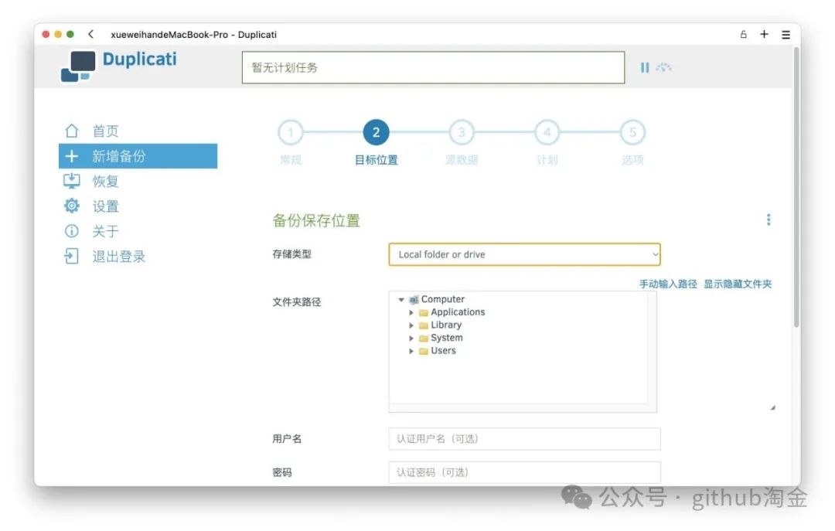
Task: Select 恢复 in the sidebar
Action: point(105,182)
